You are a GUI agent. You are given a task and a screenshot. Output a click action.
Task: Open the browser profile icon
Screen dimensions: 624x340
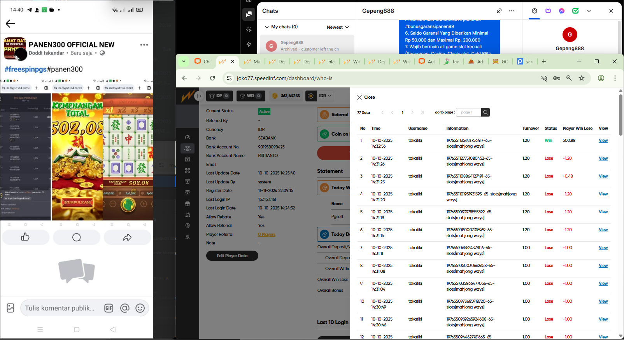coord(601,78)
